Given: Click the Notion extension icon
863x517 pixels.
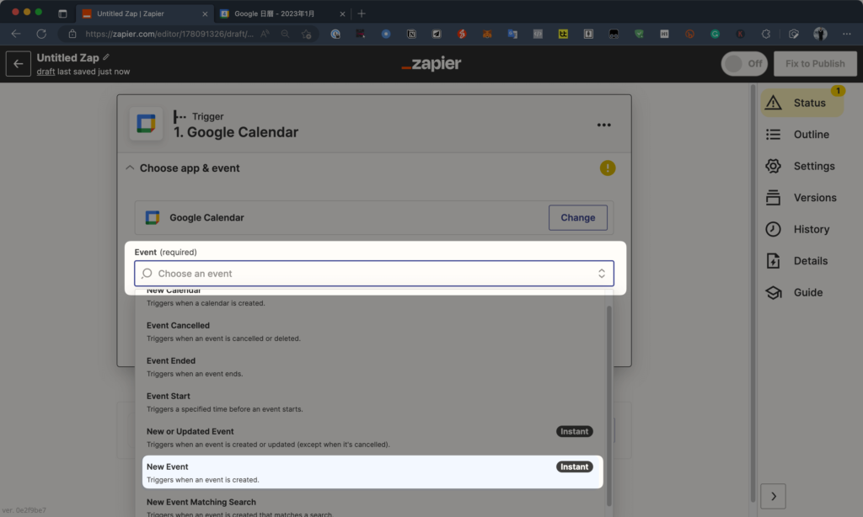Looking at the screenshot, I should click(x=411, y=34).
